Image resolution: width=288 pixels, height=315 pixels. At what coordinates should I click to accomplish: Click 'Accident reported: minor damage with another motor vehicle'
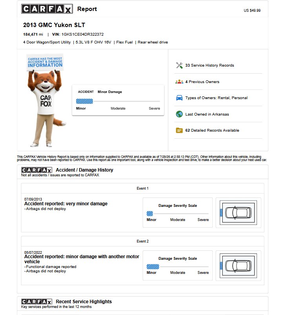tap(82, 259)
